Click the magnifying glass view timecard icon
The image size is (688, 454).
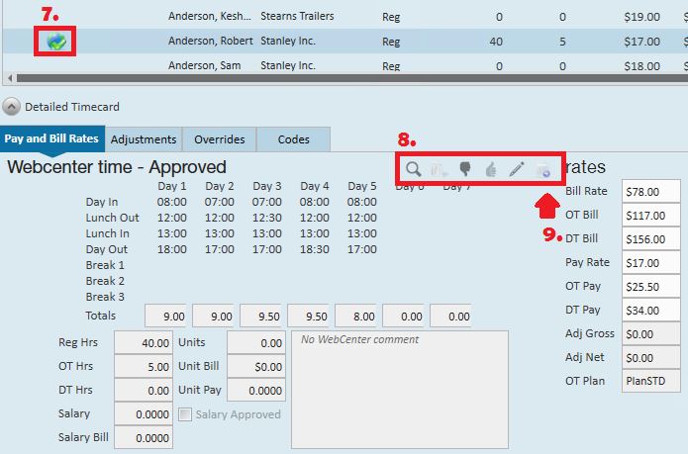(x=414, y=169)
